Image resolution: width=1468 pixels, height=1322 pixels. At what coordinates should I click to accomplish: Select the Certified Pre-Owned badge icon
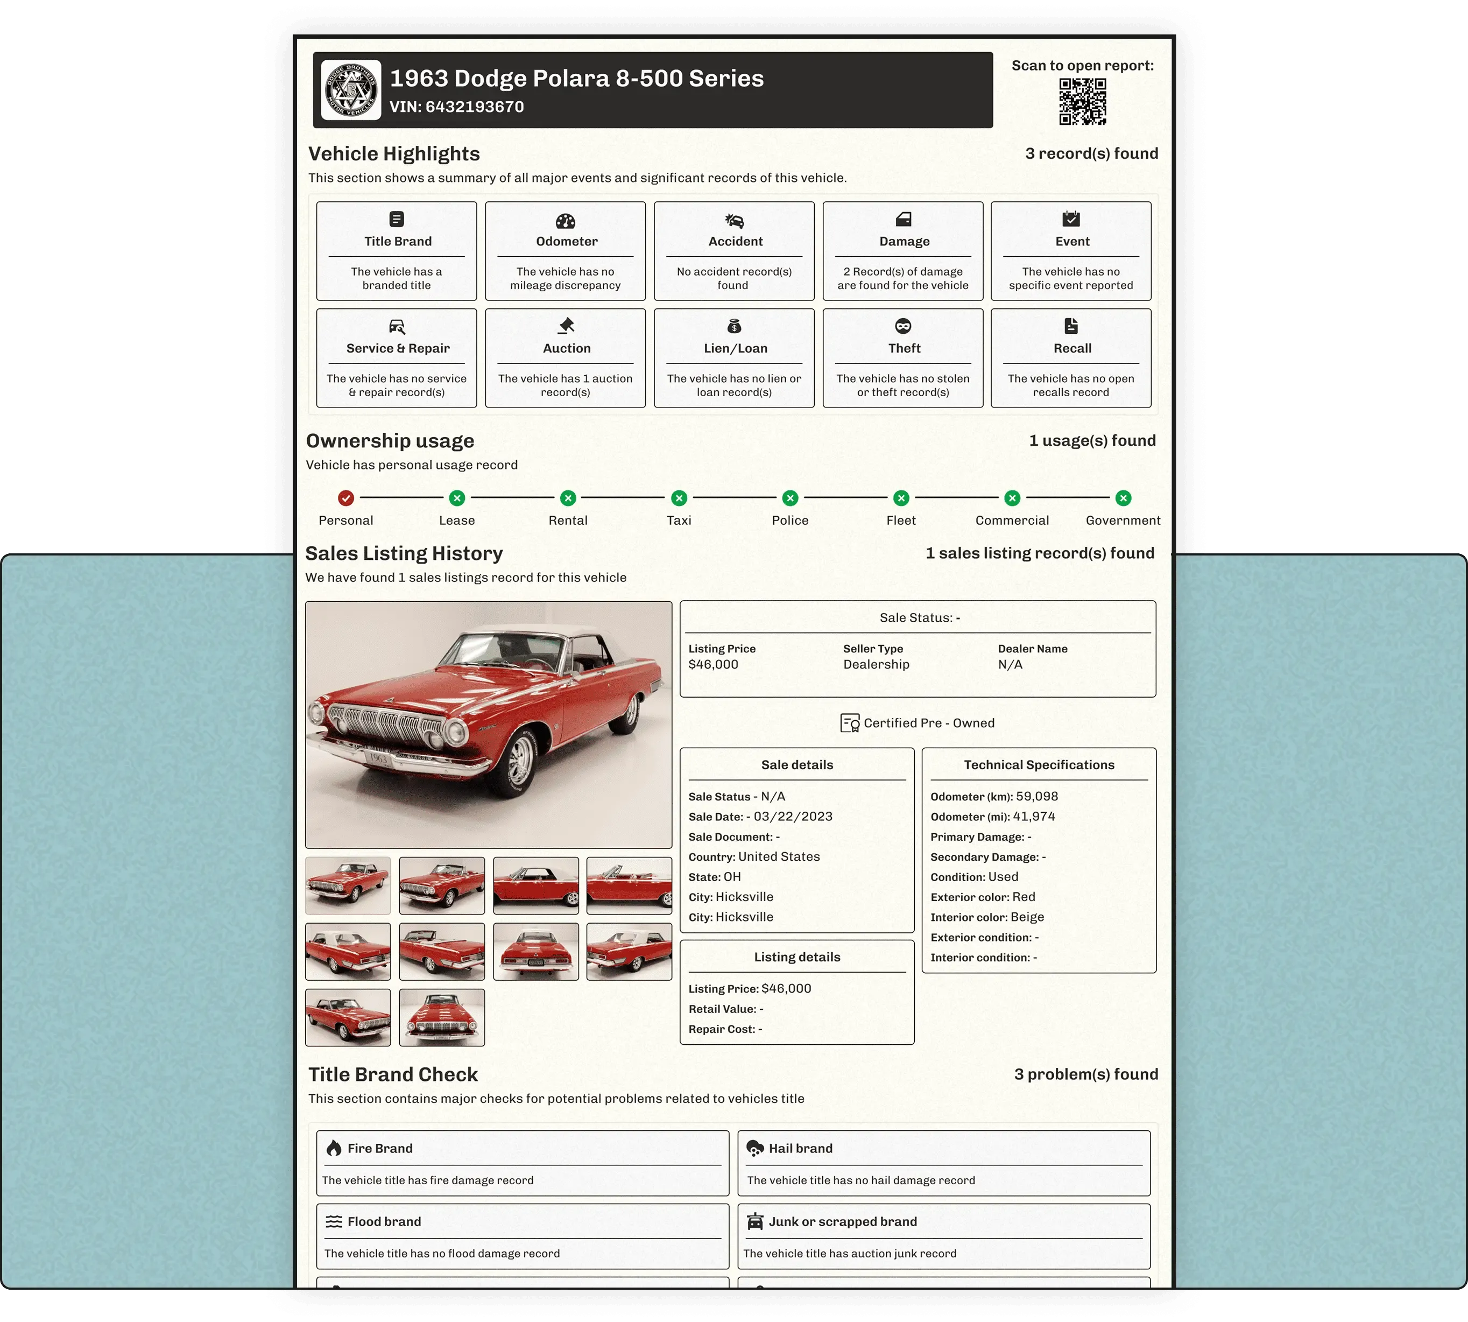(x=850, y=723)
